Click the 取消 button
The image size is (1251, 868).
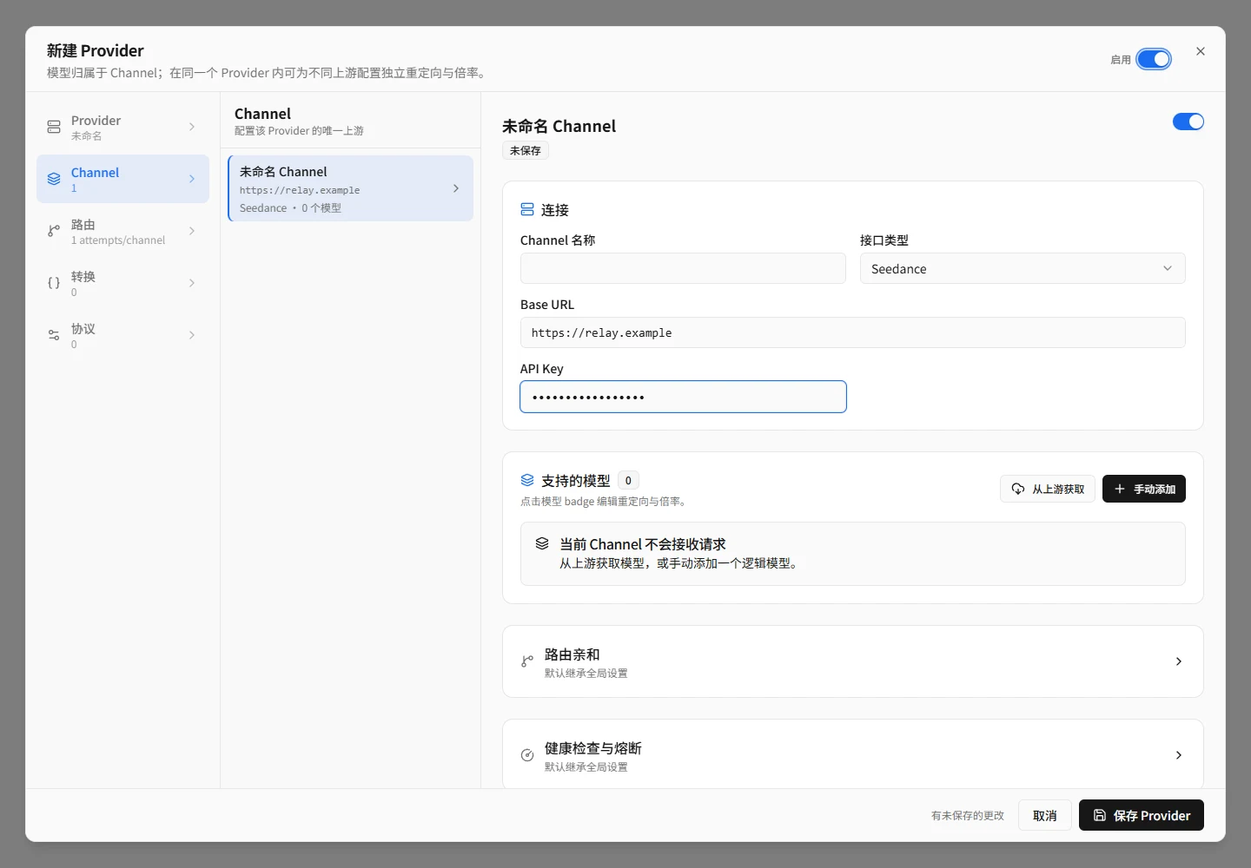pos(1045,815)
